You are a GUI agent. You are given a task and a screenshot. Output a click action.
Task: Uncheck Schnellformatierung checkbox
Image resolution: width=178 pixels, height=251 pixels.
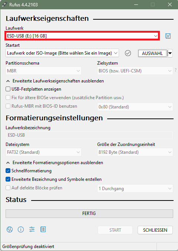[8, 171]
